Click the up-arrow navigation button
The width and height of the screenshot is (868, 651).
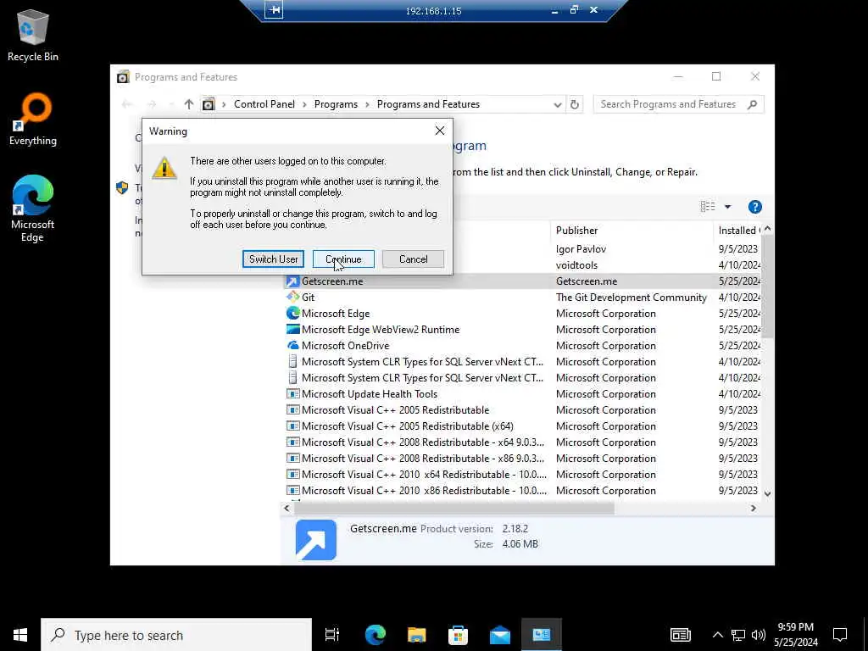[x=189, y=104]
